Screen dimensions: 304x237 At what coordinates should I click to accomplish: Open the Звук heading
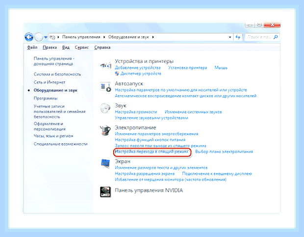[121, 105]
